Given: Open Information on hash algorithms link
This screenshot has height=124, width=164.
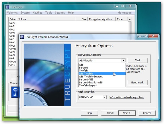Looking at the screenshot, I should coord(127,97).
